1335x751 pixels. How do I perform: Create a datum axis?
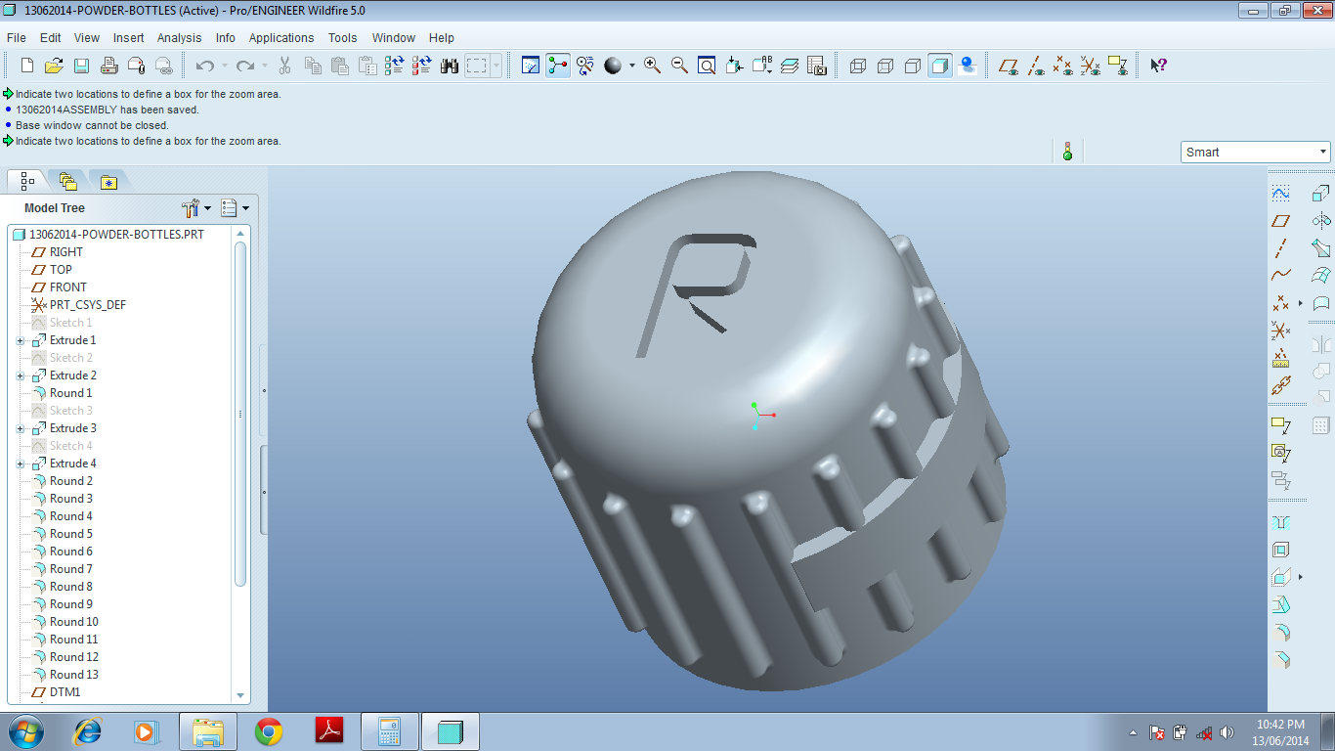pos(1281,248)
